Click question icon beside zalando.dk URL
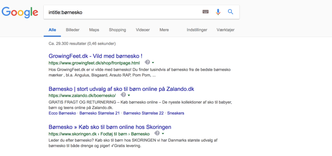Image resolution: width=332 pixels, height=156 pixels. [x=123, y=95]
